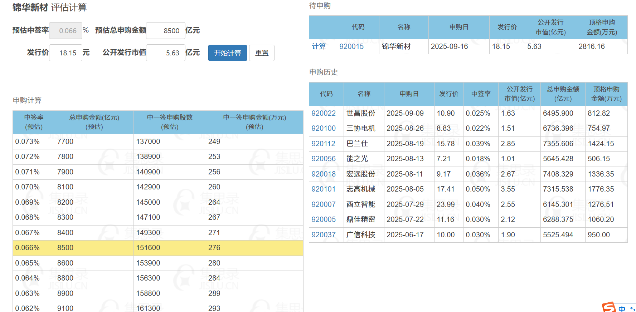Click the 开始计算 button
This screenshot has width=636, height=312.
click(x=227, y=53)
